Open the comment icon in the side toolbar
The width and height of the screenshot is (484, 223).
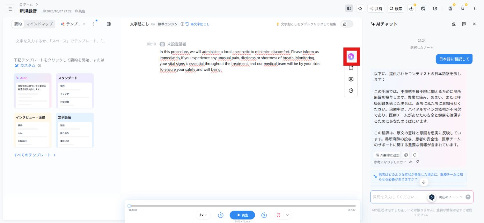tap(351, 79)
